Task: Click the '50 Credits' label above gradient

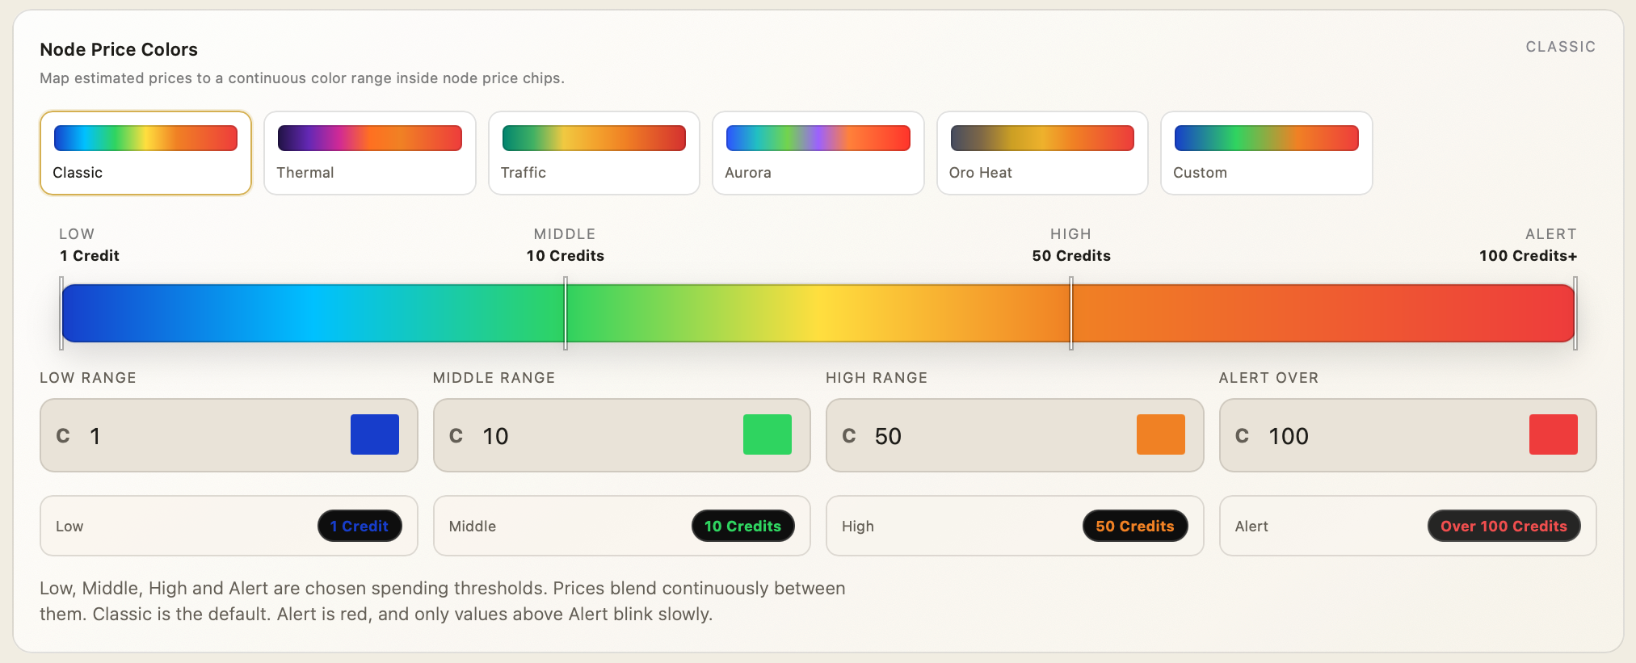Action: [1071, 255]
